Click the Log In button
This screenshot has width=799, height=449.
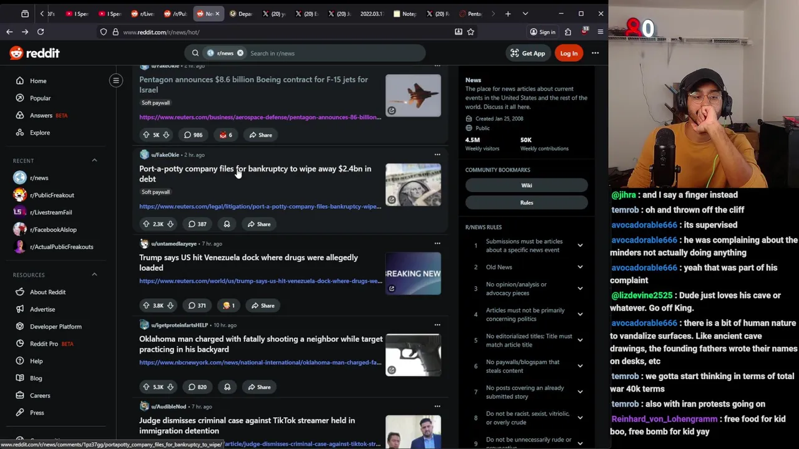569,54
